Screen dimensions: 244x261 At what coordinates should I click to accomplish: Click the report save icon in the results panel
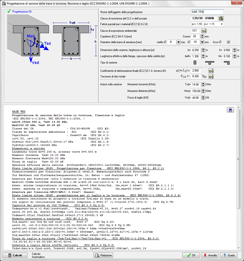click(x=230, y=110)
